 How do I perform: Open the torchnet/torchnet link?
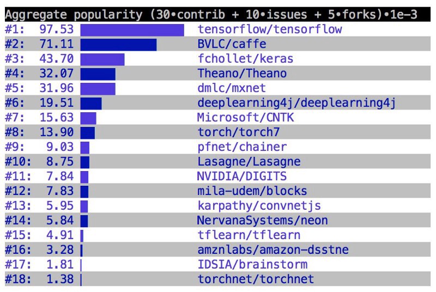[256, 279]
